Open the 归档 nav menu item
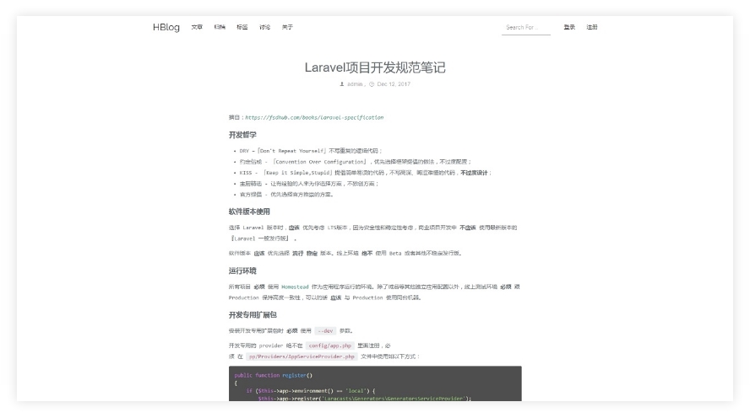The width and height of the screenshot is (750, 418). 220,27
